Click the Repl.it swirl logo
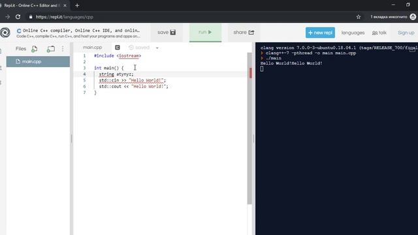This screenshot has height=235, width=418. click(x=5, y=33)
